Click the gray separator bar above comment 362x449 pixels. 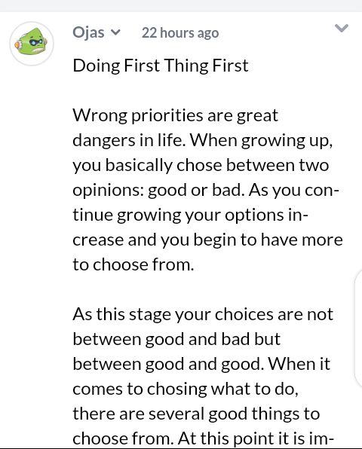pyautogui.click(x=181, y=6)
